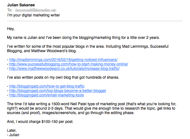Screen dimensions: 190x139
Task: Open the matthewwoodward.co.uk increase-blog-traffic link
Action: pyautogui.click(x=64, y=69)
